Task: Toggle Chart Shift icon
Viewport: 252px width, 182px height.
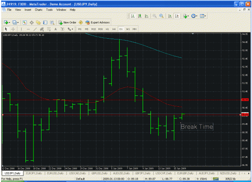Action: 177,16
